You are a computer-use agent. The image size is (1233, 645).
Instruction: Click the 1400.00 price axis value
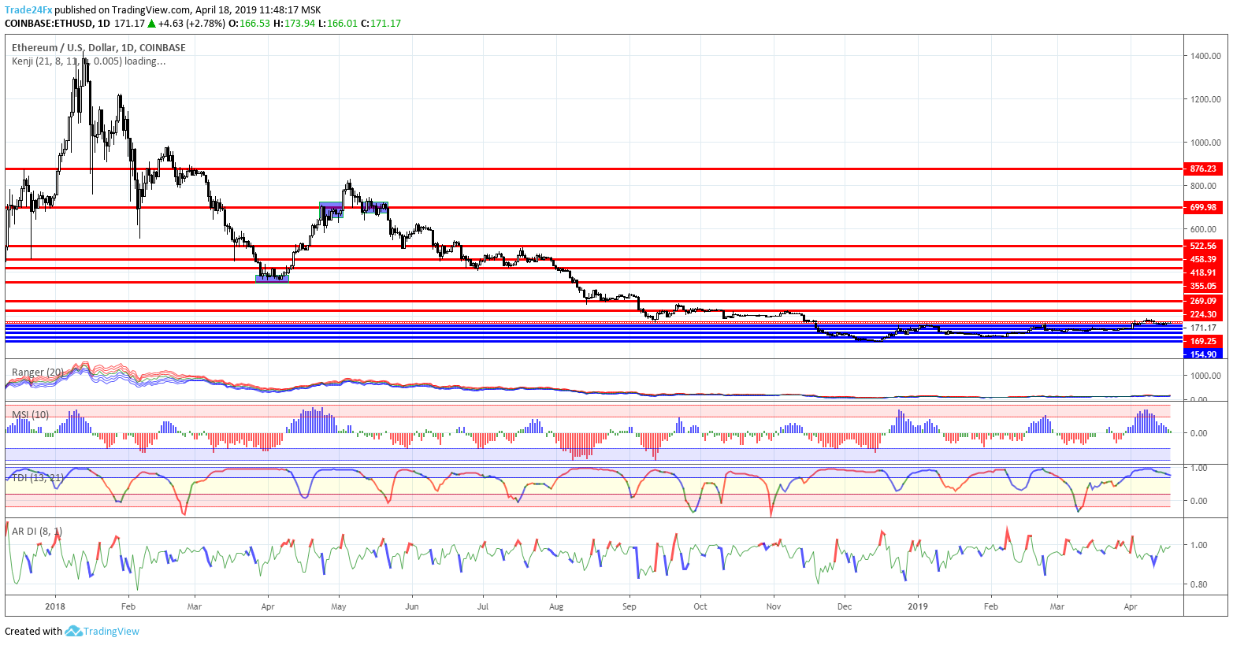tap(1205, 56)
